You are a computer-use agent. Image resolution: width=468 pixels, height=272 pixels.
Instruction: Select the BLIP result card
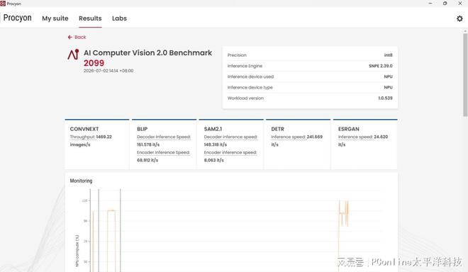coord(165,144)
